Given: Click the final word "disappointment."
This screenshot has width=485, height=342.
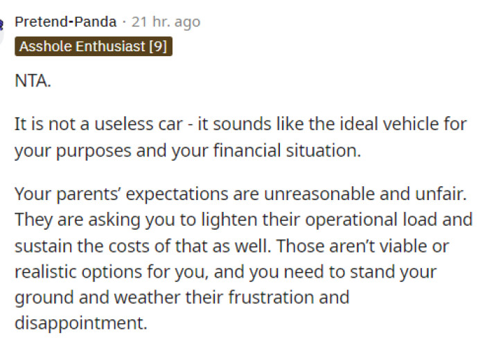Looking at the screenshot, I should pos(81,323).
